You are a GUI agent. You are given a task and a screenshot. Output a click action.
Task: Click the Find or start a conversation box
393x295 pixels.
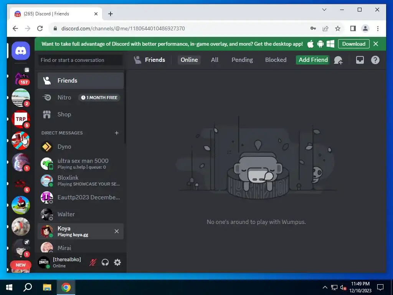(x=80, y=60)
